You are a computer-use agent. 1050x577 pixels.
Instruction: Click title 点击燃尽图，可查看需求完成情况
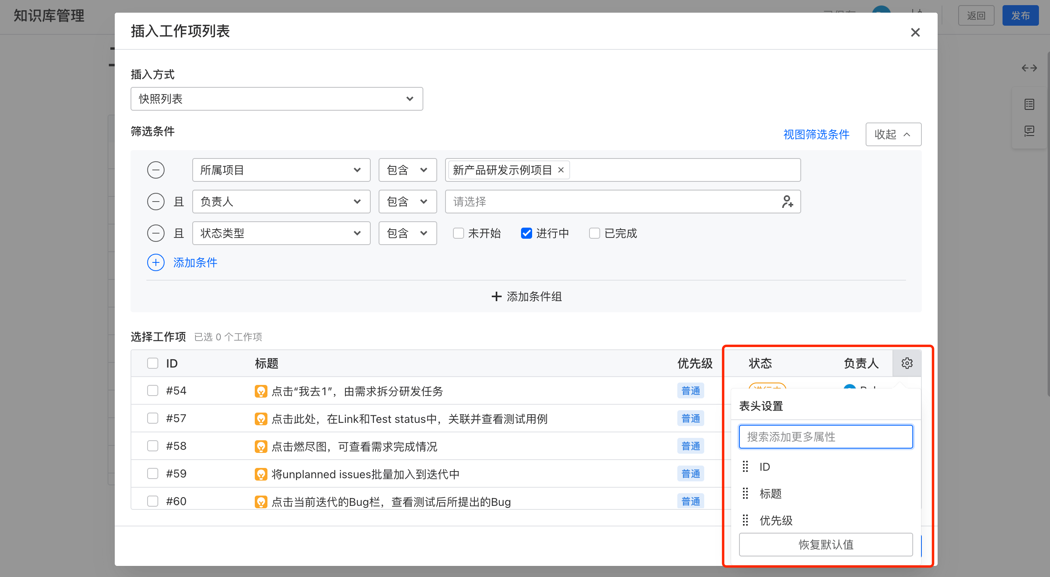pyautogui.click(x=354, y=446)
